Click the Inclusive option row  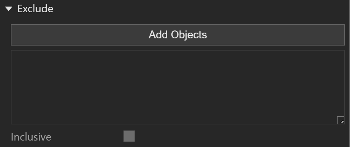73,137
